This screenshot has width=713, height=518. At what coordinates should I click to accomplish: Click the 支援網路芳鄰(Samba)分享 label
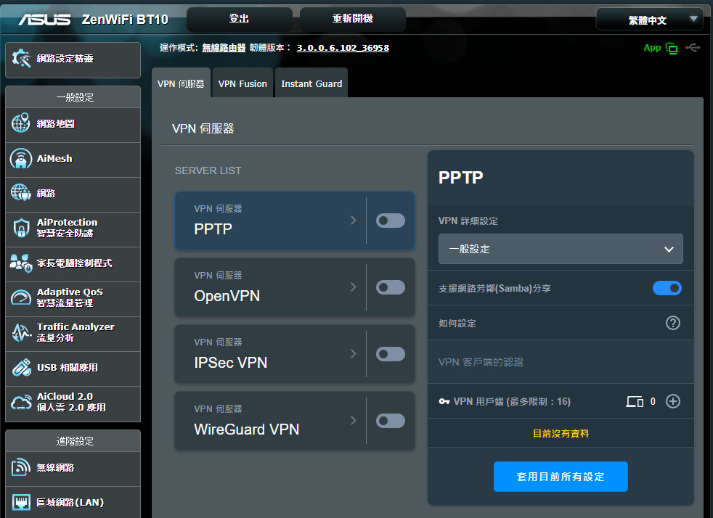[x=494, y=289]
